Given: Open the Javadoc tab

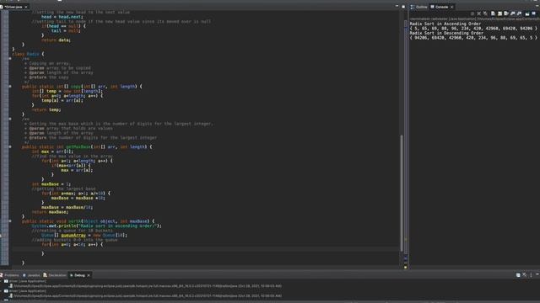Looking at the screenshot, I should [x=31, y=275].
